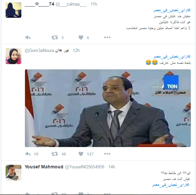
Task: Retweet the zahraa tweet with 5 retweets
Action: (55, 37)
